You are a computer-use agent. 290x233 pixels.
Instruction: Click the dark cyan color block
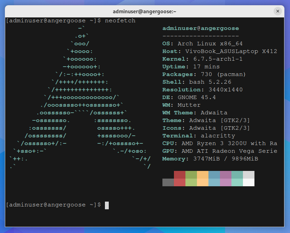(x=237, y=175)
